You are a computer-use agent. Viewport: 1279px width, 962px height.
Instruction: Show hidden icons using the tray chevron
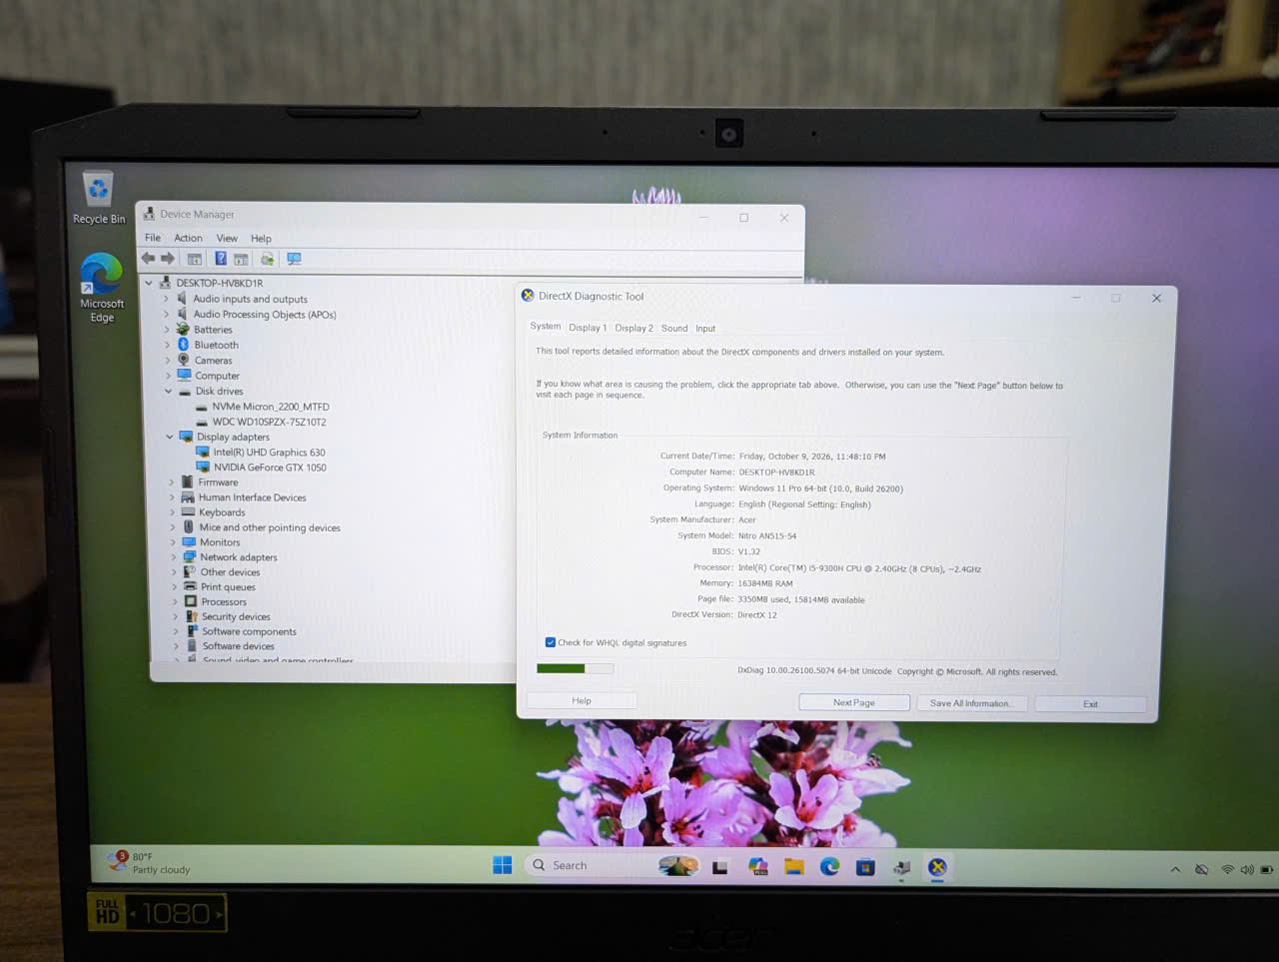1175,870
